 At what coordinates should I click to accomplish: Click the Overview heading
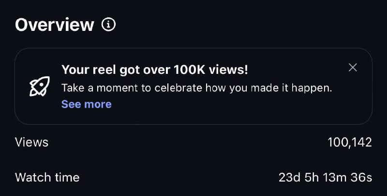[54, 25]
